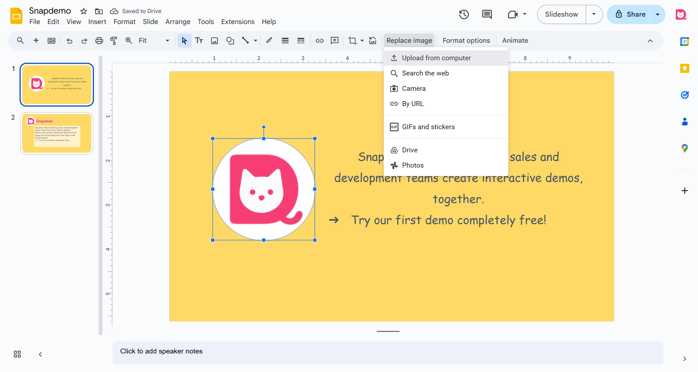
Task: Expand the Fit zoom dropdown
Action: point(167,41)
